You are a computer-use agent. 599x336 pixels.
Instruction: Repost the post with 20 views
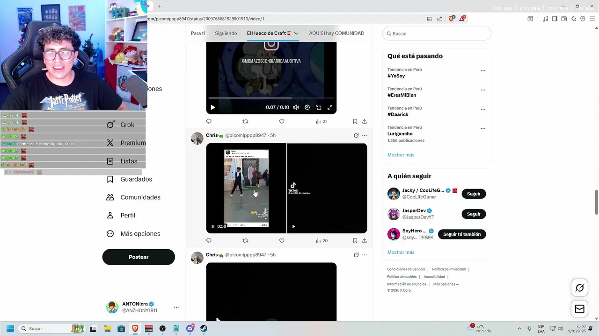tap(245, 241)
